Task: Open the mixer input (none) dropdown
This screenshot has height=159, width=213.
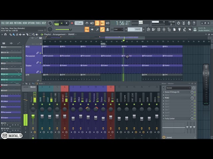Action: coord(178,88)
